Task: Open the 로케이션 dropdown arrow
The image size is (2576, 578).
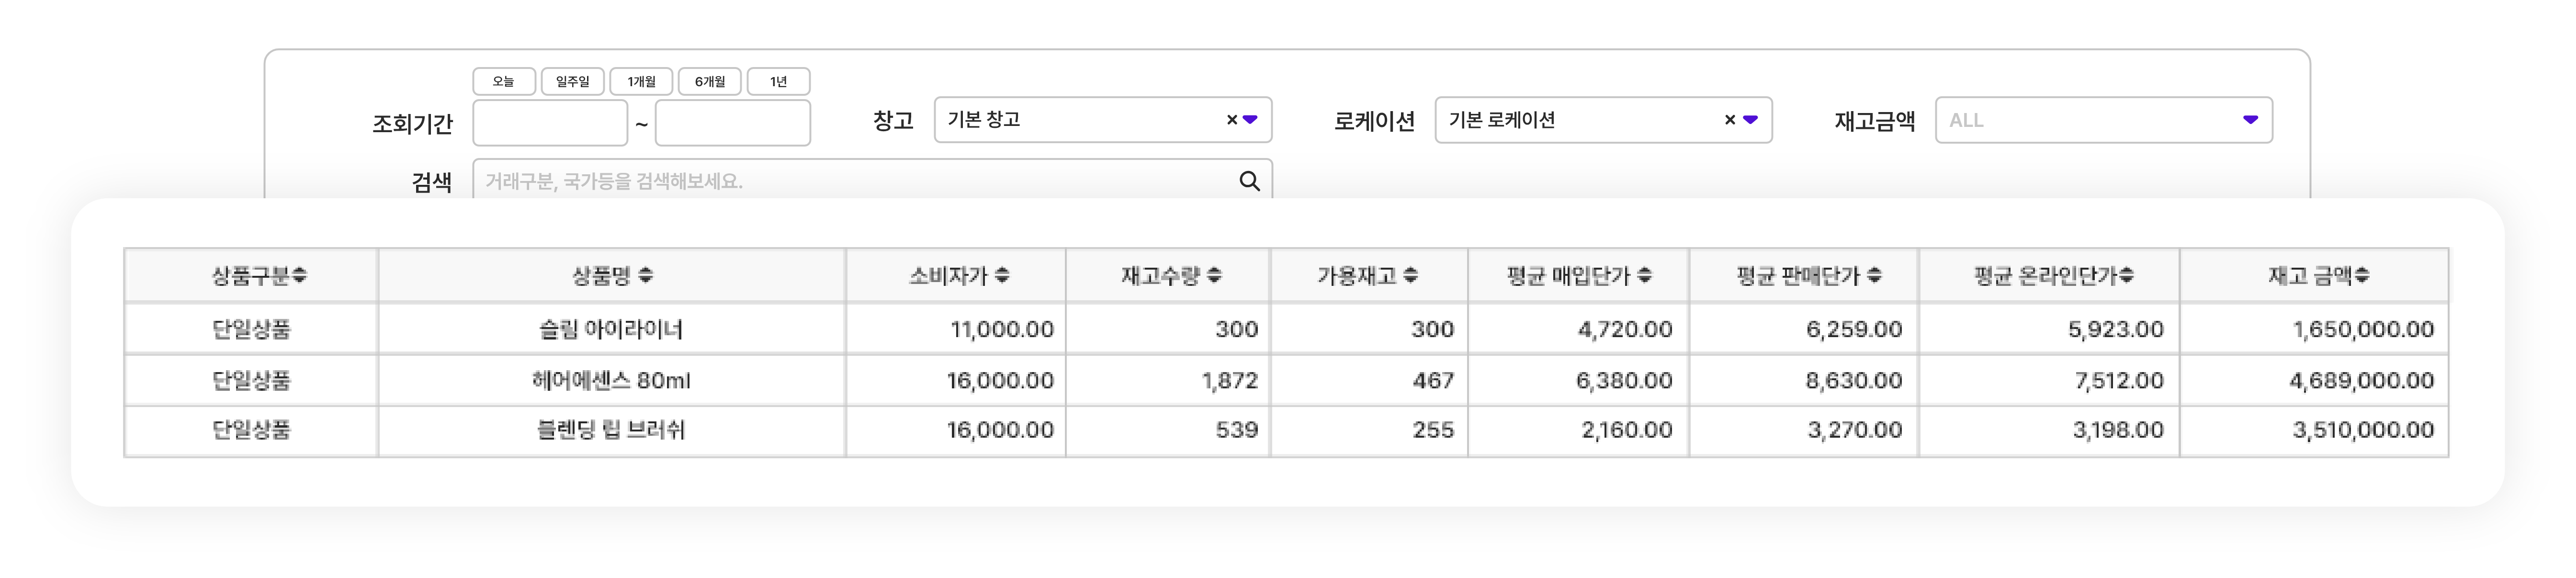Action: click(x=1750, y=120)
